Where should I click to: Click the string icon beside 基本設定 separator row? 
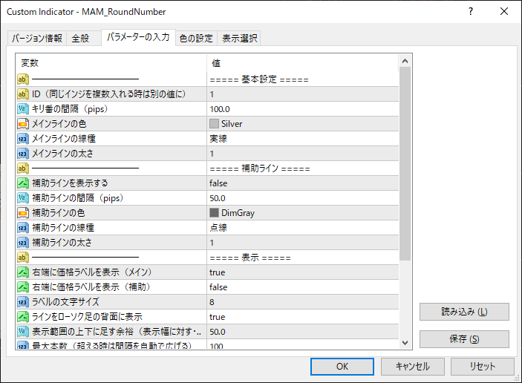(23, 79)
